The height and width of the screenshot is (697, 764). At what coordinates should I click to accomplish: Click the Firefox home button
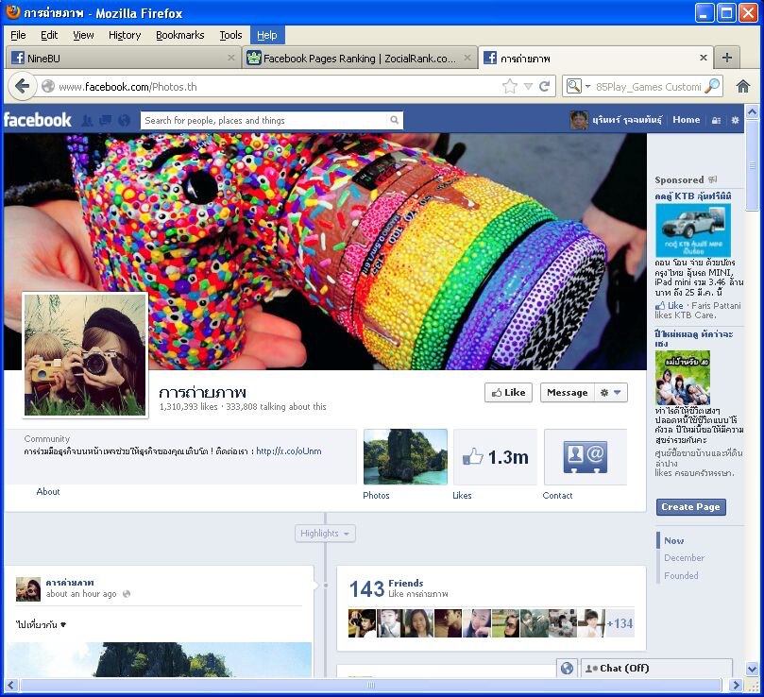click(743, 86)
